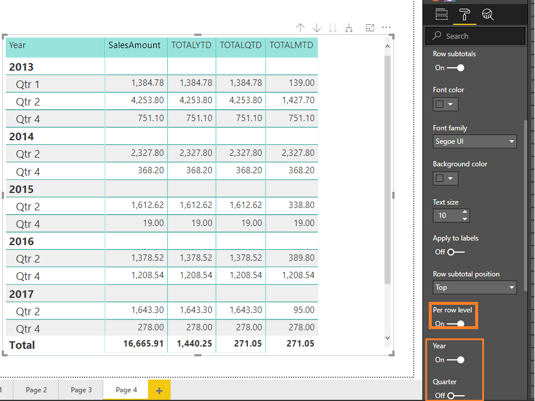The height and width of the screenshot is (401, 535).
Task: Click the search magnifier icon
Action: [437, 36]
